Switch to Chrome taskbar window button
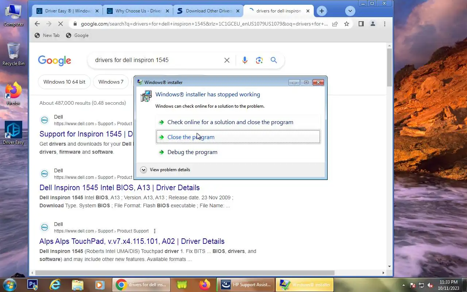Image resolution: width=467 pixels, height=292 pixels. [x=142, y=285]
